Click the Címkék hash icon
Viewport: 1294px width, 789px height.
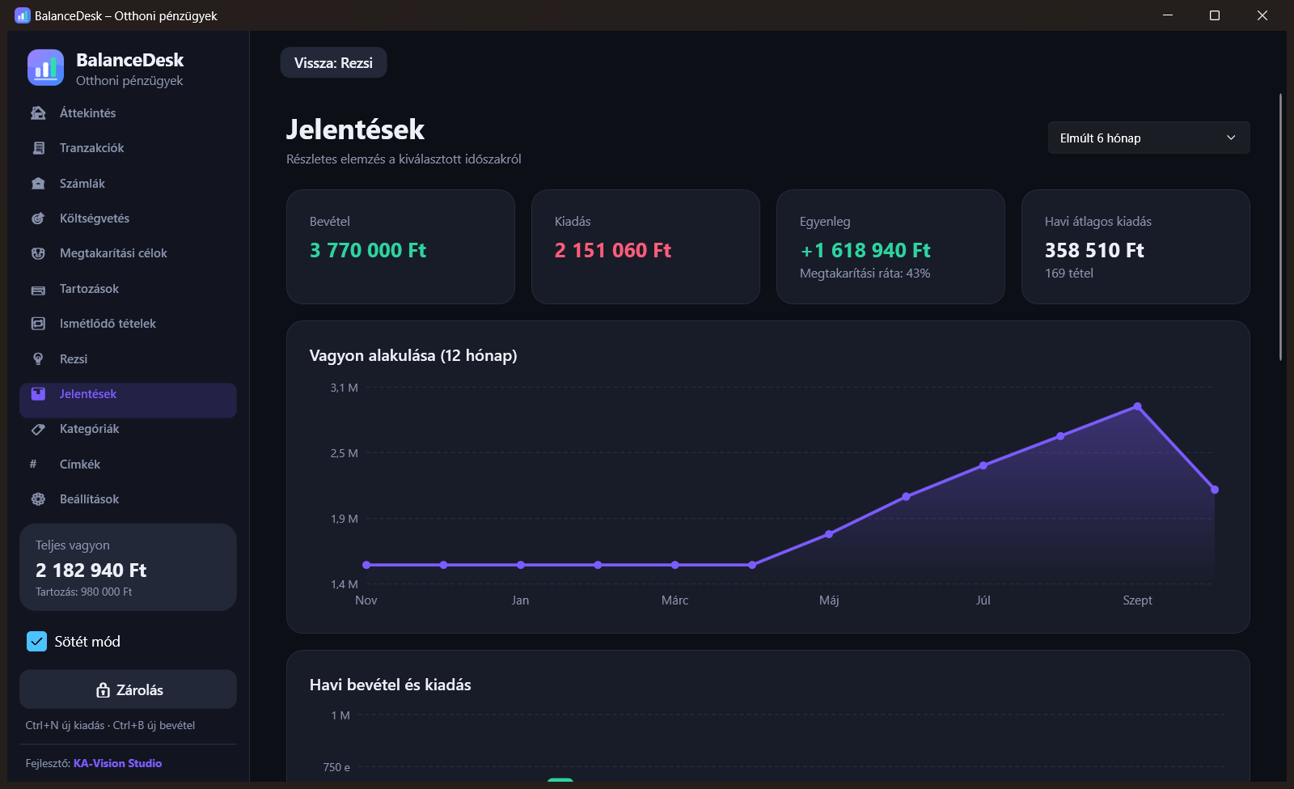[33, 464]
